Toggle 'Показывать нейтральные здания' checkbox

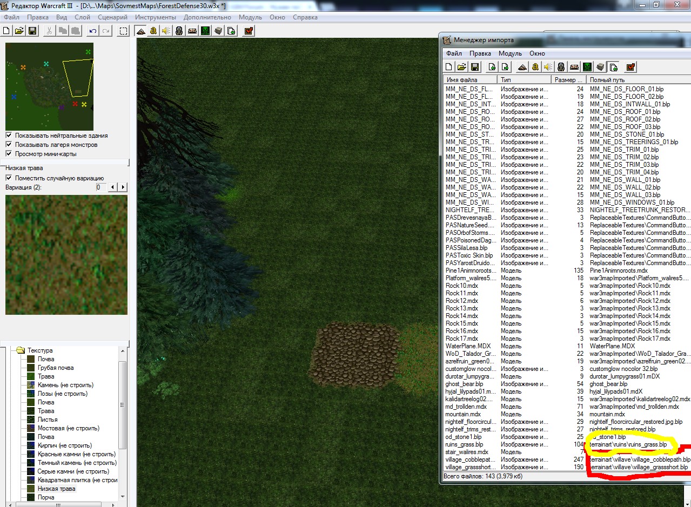[x=9, y=136]
